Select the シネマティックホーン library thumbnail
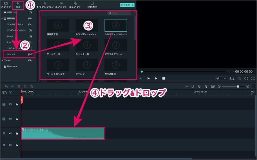The image size is (257, 160). click(116, 25)
